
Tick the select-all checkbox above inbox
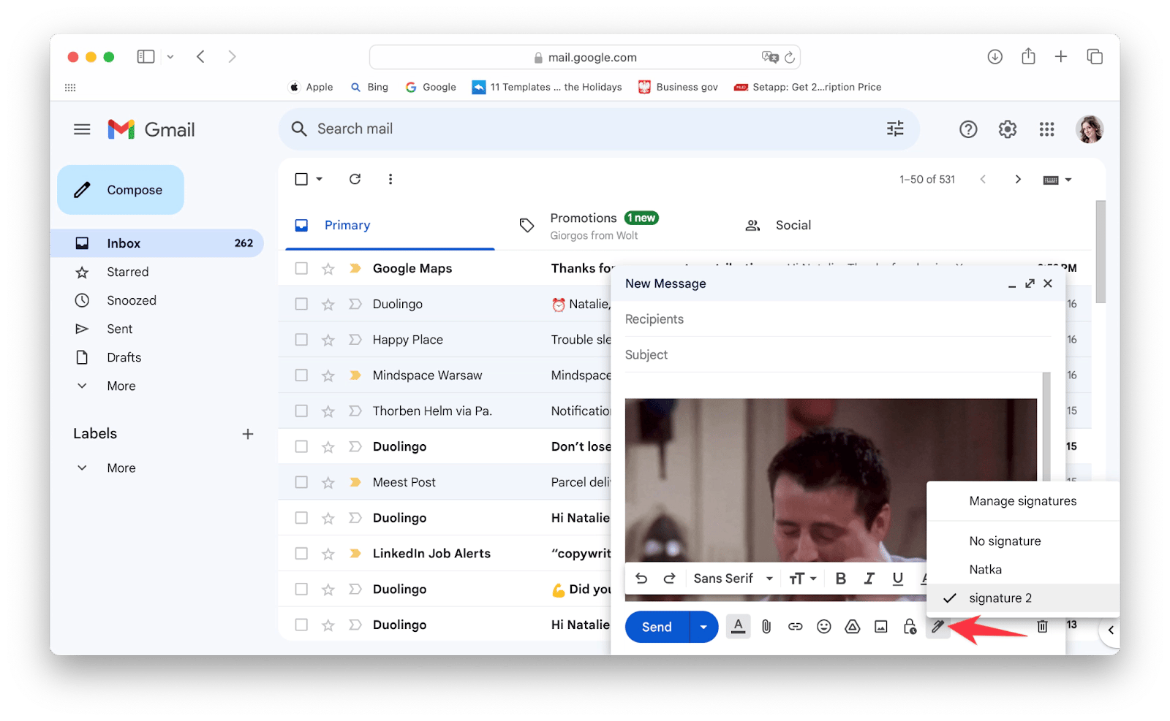(301, 179)
